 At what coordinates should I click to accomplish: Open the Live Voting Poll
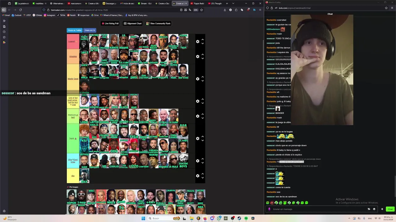(x=110, y=23)
